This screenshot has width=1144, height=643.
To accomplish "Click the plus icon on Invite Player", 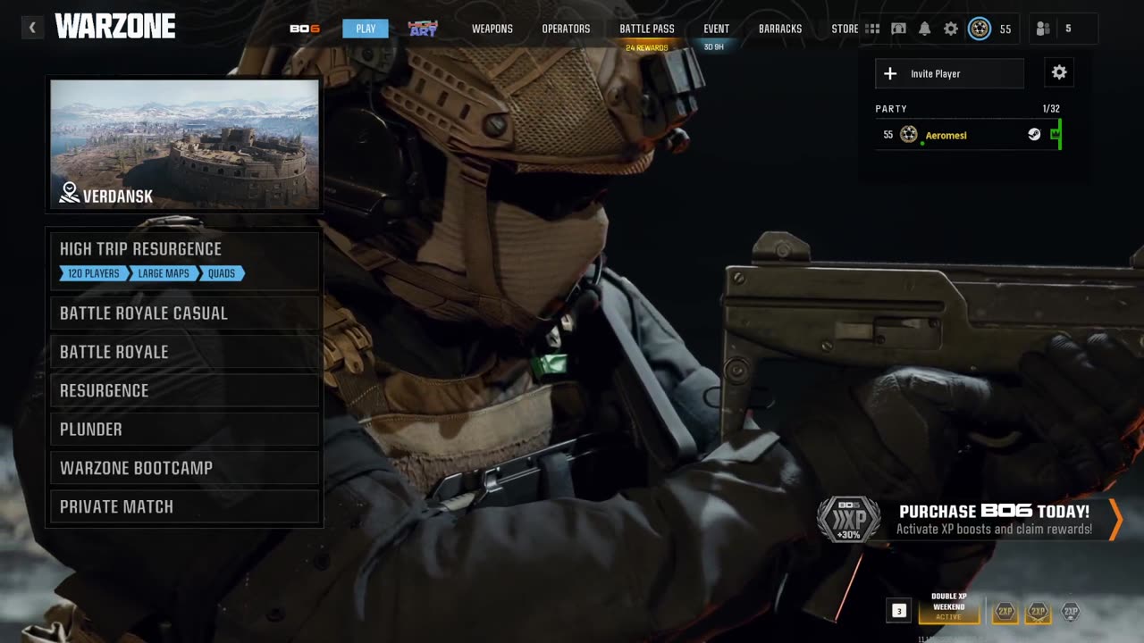I will [890, 73].
